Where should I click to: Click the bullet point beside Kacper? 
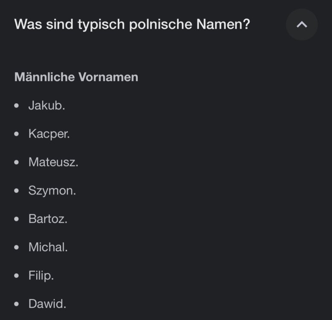[17, 134]
